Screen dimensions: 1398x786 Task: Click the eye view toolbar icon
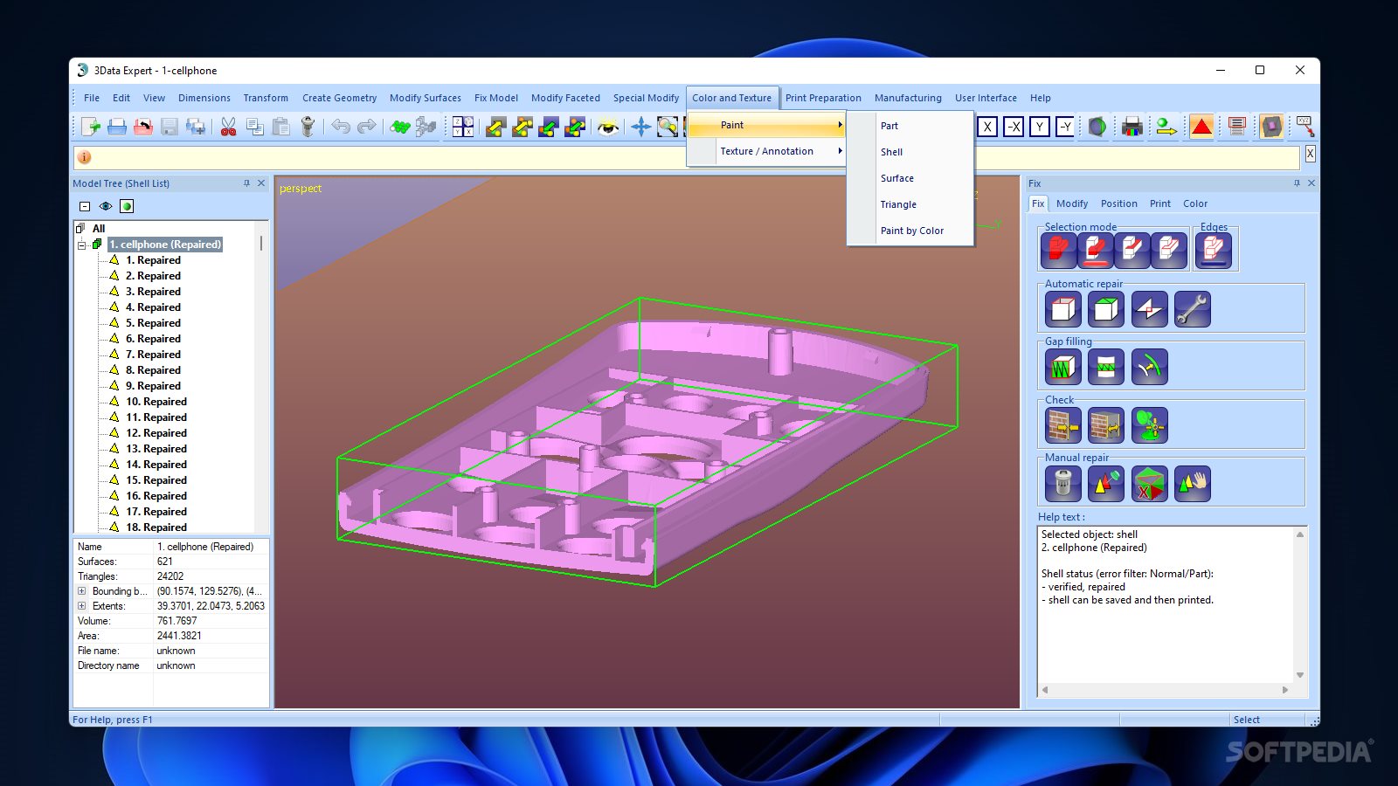[608, 127]
